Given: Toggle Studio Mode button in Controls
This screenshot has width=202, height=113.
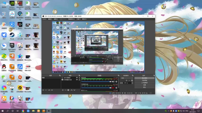Looking at the screenshot, I should click(144, 83).
